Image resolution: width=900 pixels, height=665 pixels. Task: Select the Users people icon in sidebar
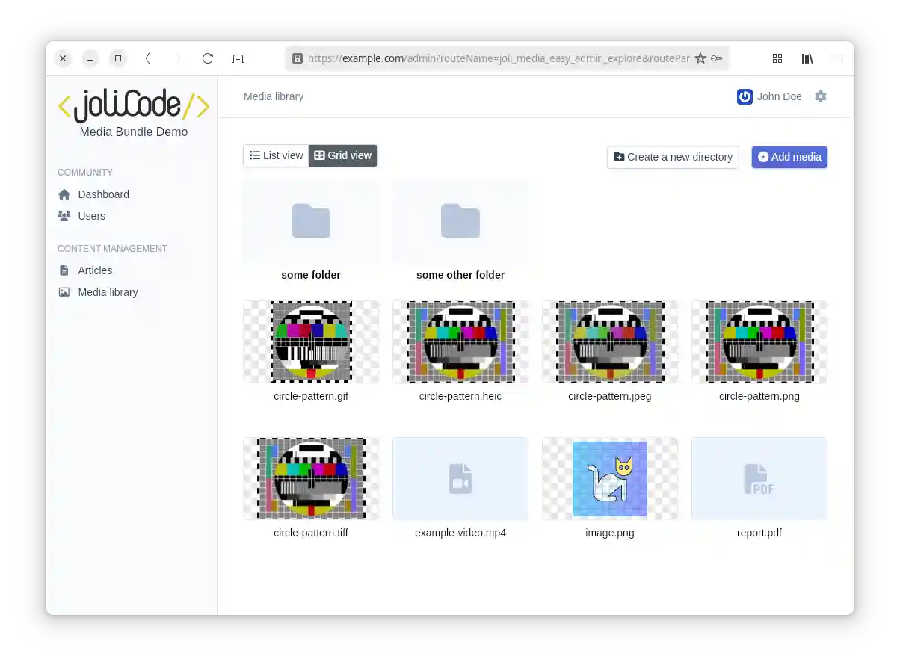click(x=64, y=216)
